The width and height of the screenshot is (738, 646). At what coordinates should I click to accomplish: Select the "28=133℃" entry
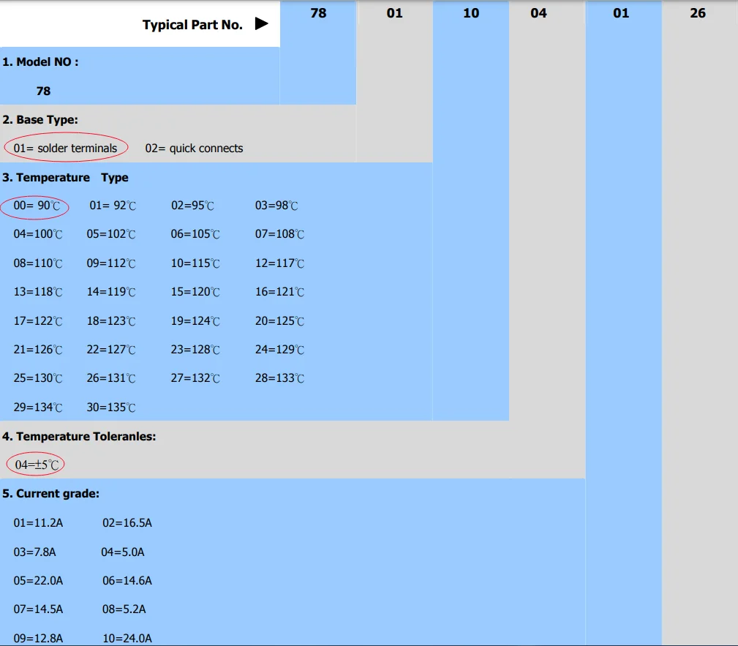[x=279, y=378]
